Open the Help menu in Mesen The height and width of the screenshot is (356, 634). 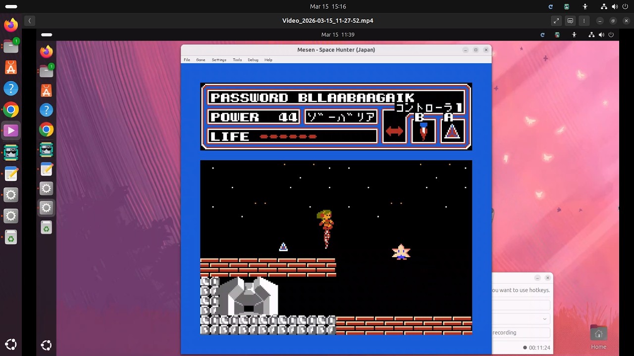268,60
